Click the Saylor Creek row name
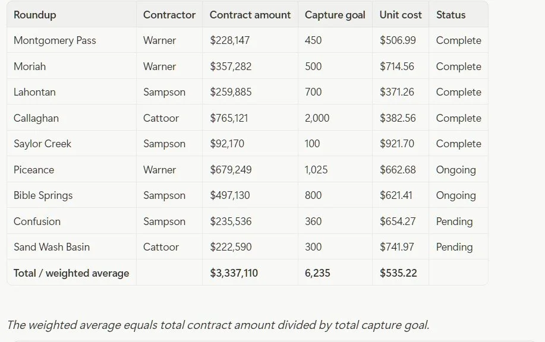545x342 pixels. (42, 144)
